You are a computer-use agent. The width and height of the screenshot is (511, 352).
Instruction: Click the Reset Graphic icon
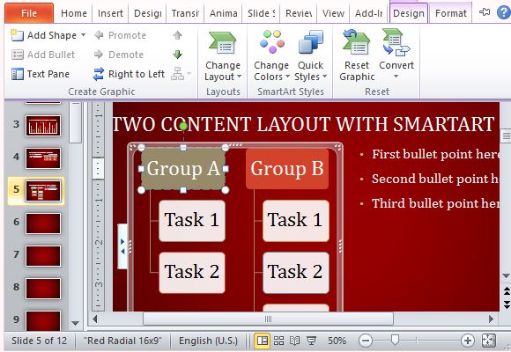tap(357, 41)
